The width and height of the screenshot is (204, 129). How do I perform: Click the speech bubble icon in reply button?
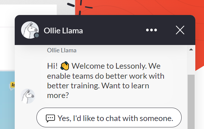(50, 118)
